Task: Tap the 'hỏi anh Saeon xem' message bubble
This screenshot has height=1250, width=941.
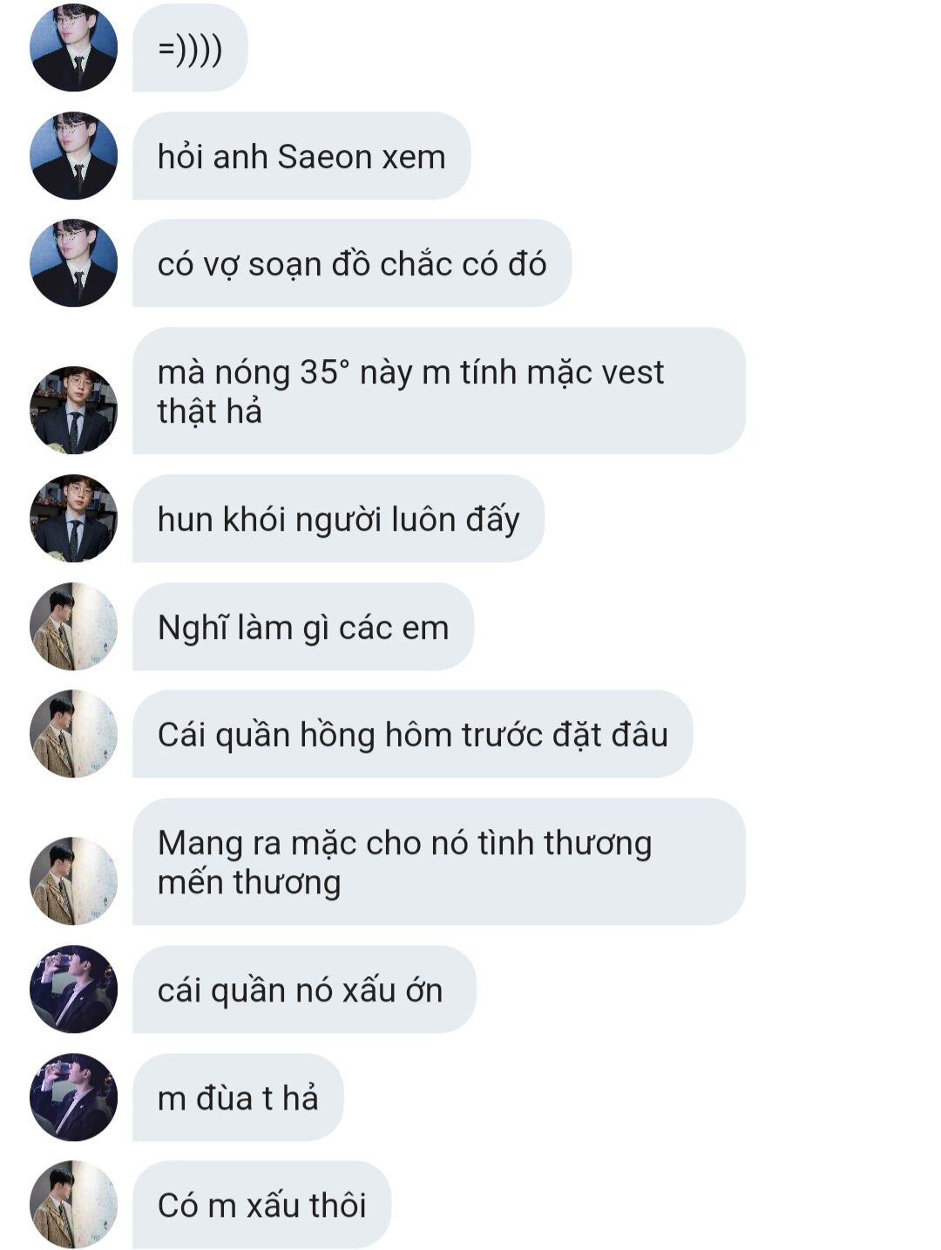Action: click(x=301, y=156)
